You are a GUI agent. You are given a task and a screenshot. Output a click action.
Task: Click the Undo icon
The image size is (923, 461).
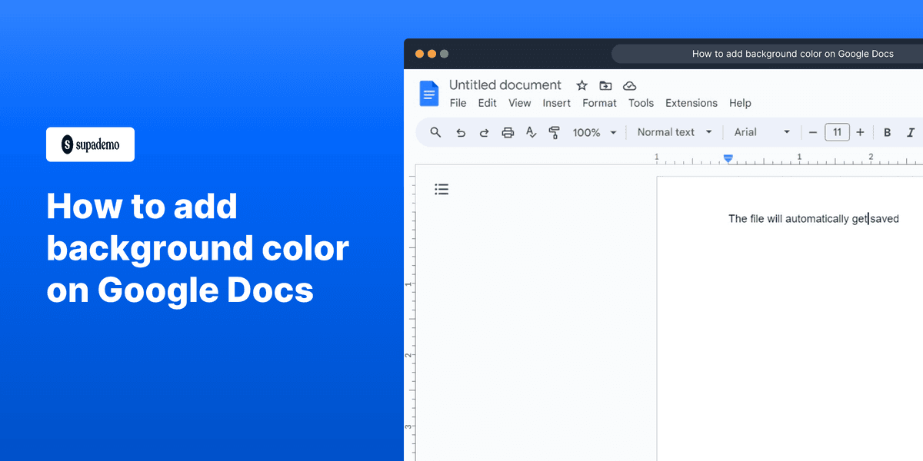[x=461, y=132]
